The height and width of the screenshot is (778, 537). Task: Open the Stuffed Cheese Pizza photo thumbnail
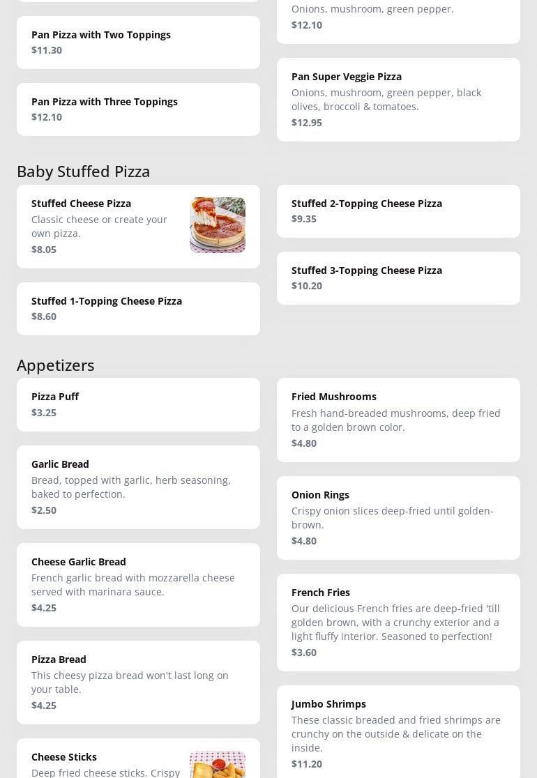tap(218, 225)
